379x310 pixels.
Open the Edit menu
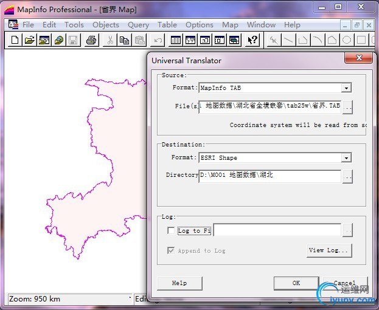[x=49, y=25]
